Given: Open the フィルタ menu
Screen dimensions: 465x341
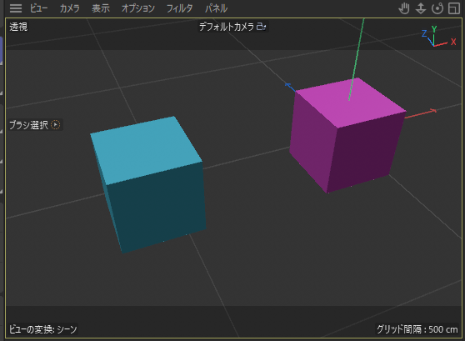Looking at the screenshot, I should point(179,8).
